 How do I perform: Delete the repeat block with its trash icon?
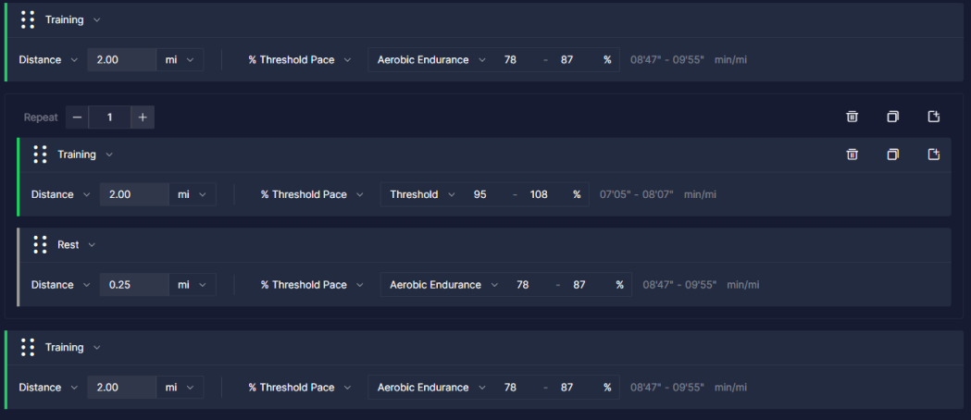pos(853,117)
